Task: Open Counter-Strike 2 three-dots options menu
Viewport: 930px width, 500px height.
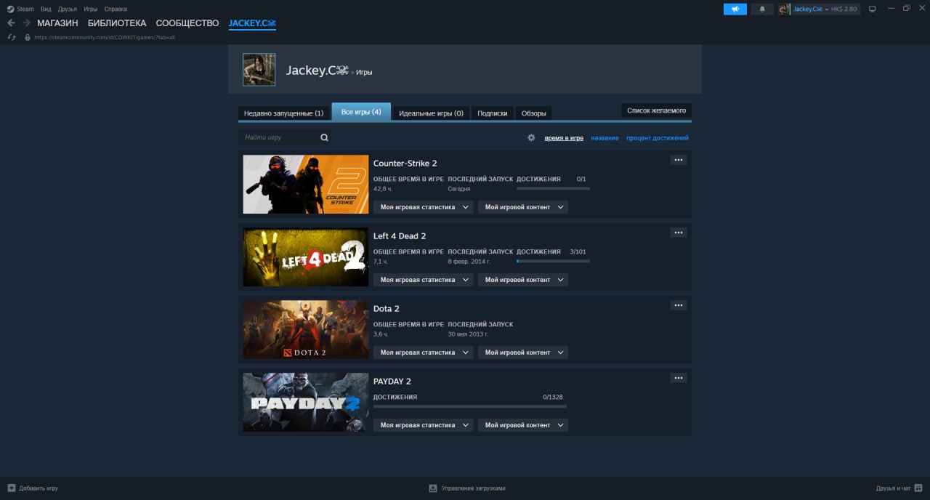Action: tap(678, 160)
